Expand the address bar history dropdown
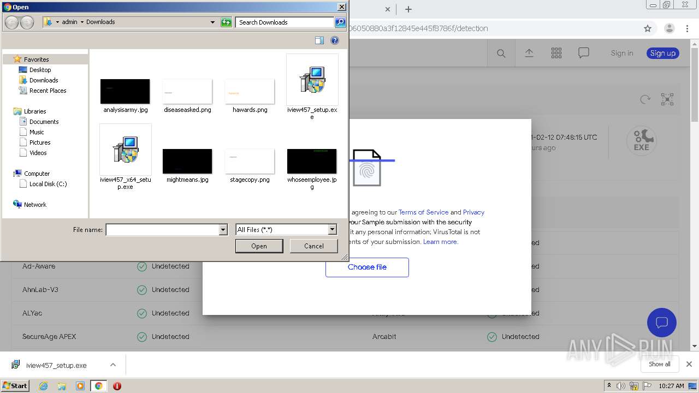 pos(212,22)
